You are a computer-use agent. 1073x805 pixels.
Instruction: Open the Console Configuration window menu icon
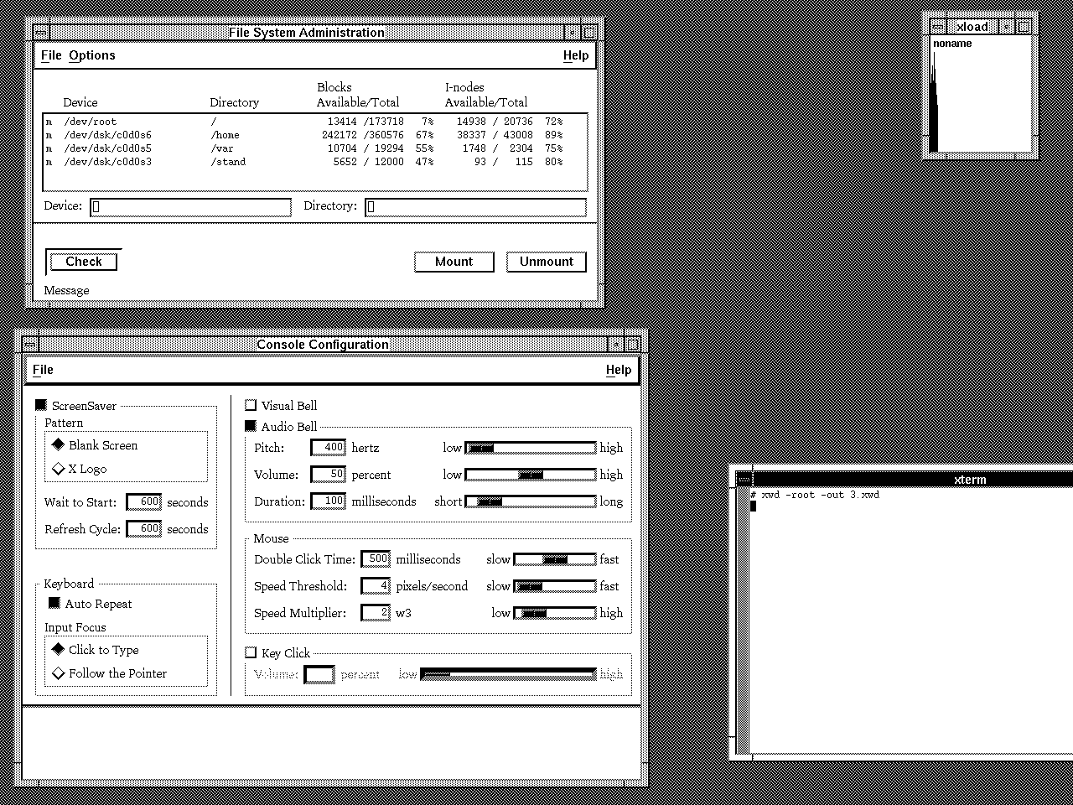pos(30,345)
